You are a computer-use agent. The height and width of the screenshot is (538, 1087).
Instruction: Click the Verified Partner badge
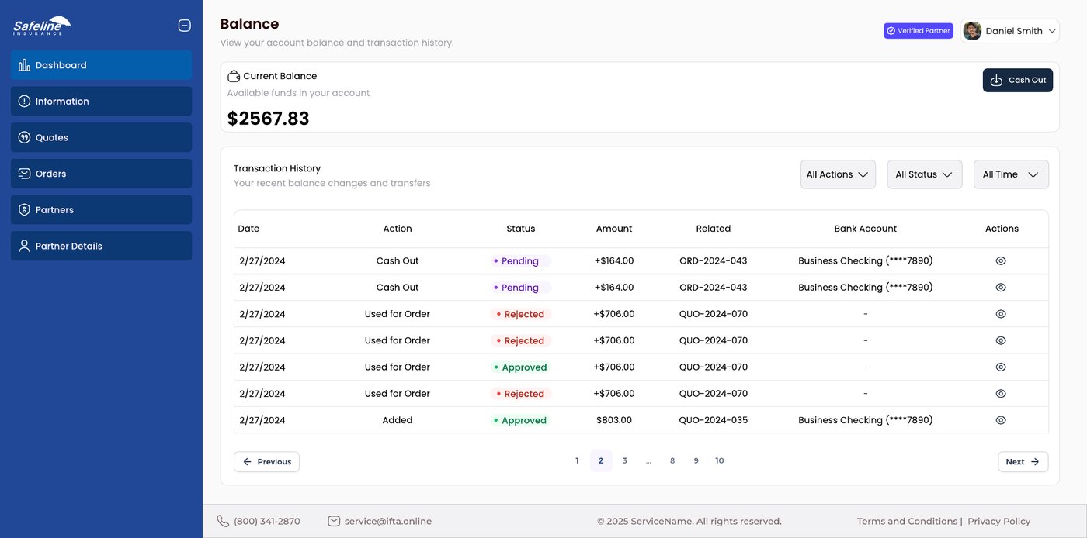(919, 31)
